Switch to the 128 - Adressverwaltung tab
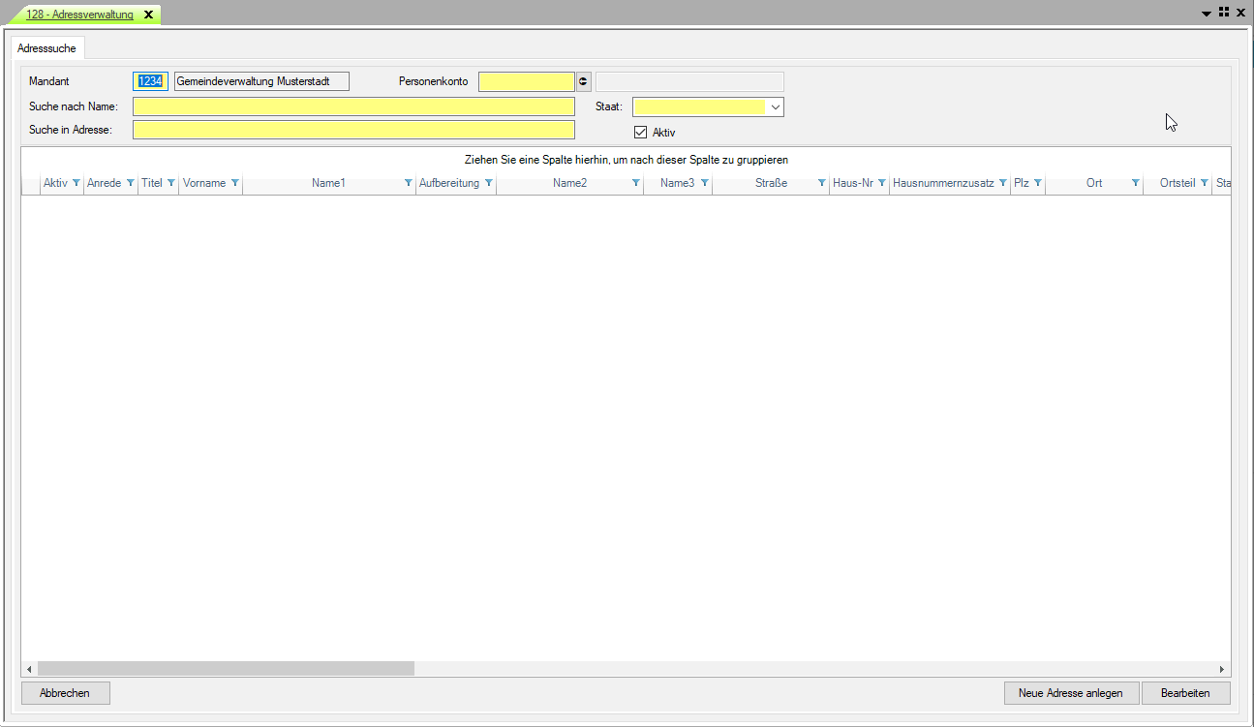The height and width of the screenshot is (727, 1254). [x=79, y=15]
